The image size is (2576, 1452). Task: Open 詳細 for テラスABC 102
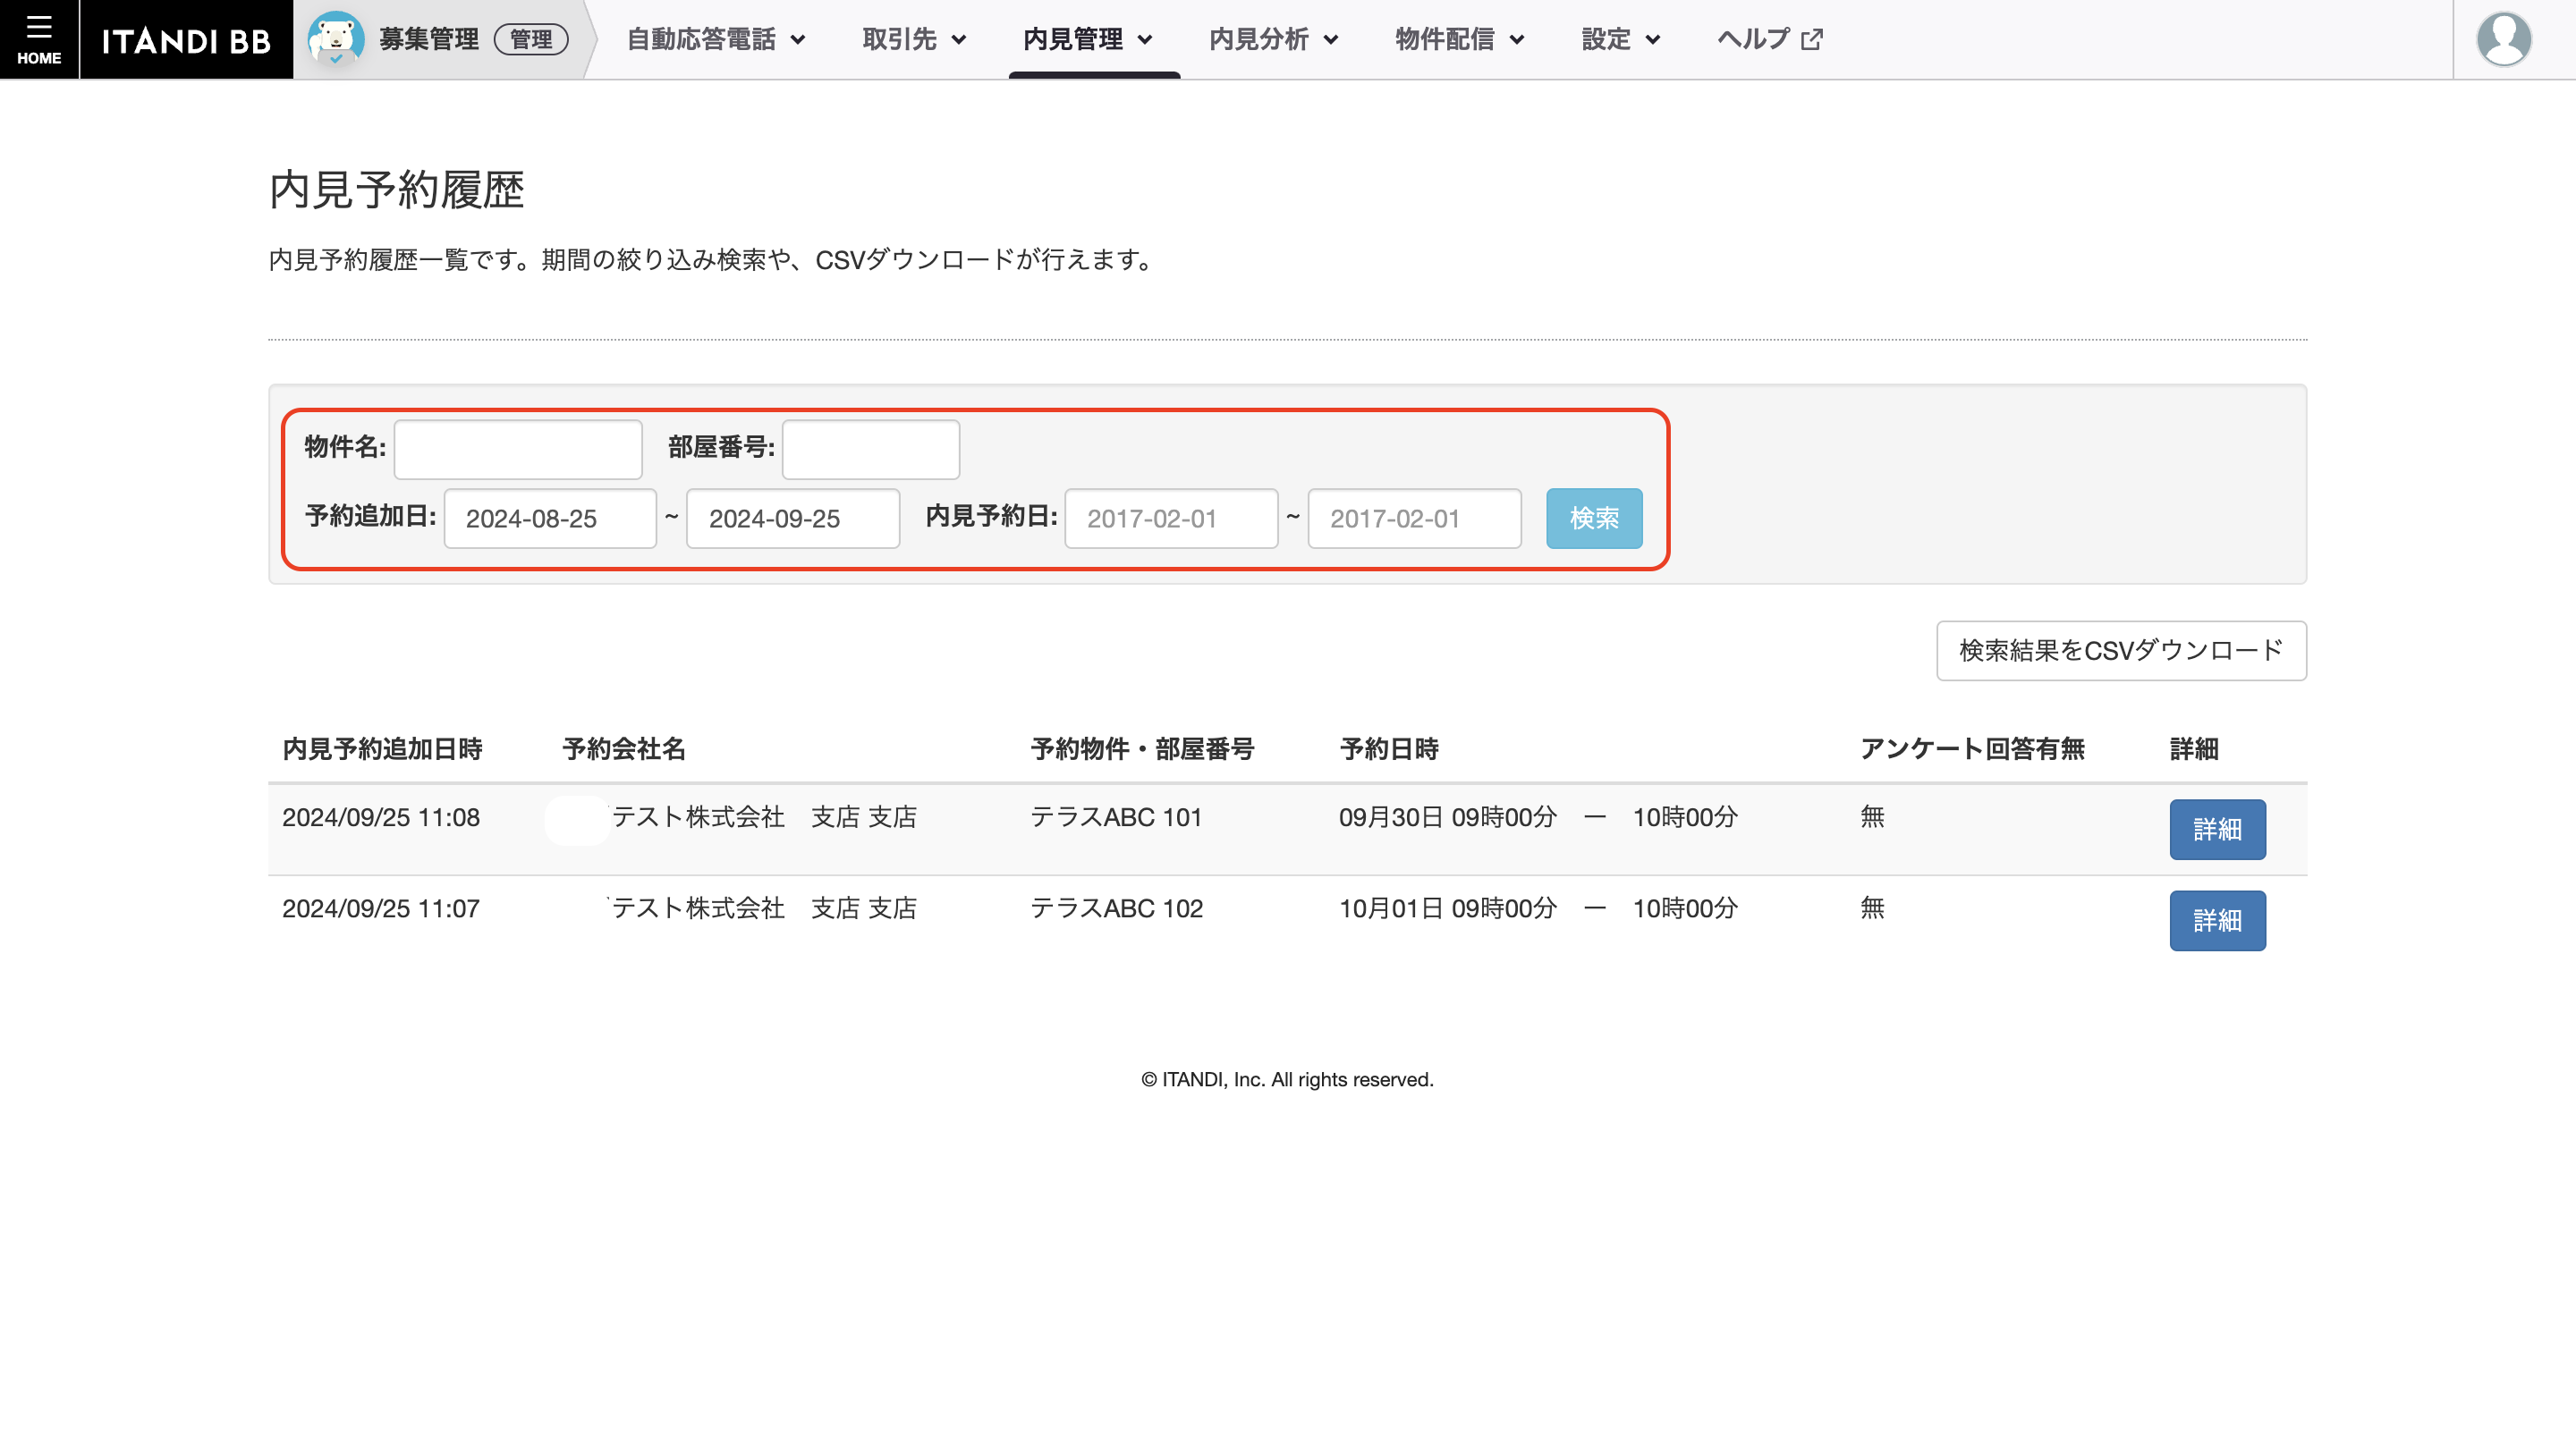point(2217,919)
